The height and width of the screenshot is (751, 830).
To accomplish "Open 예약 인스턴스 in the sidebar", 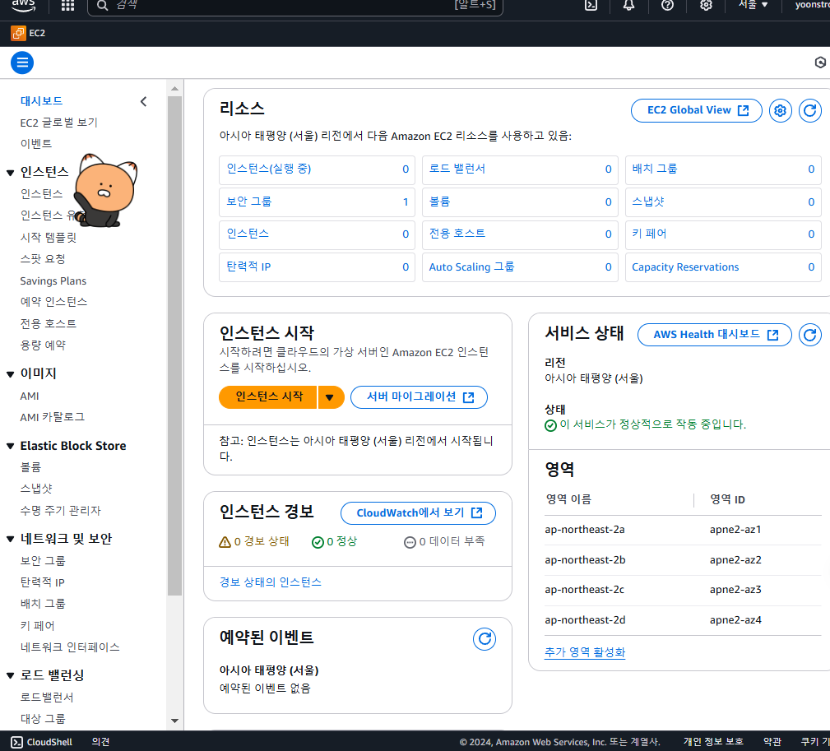I will [53, 302].
